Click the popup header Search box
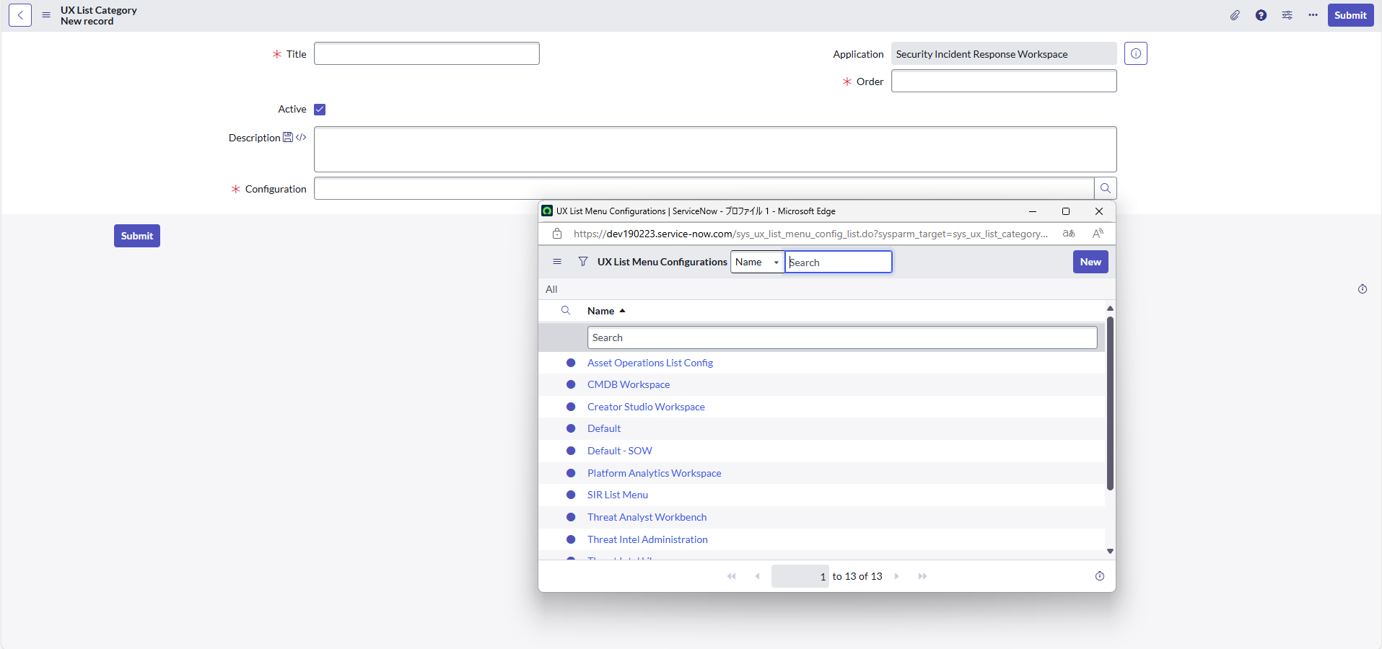This screenshot has width=1382, height=649. [839, 262]
